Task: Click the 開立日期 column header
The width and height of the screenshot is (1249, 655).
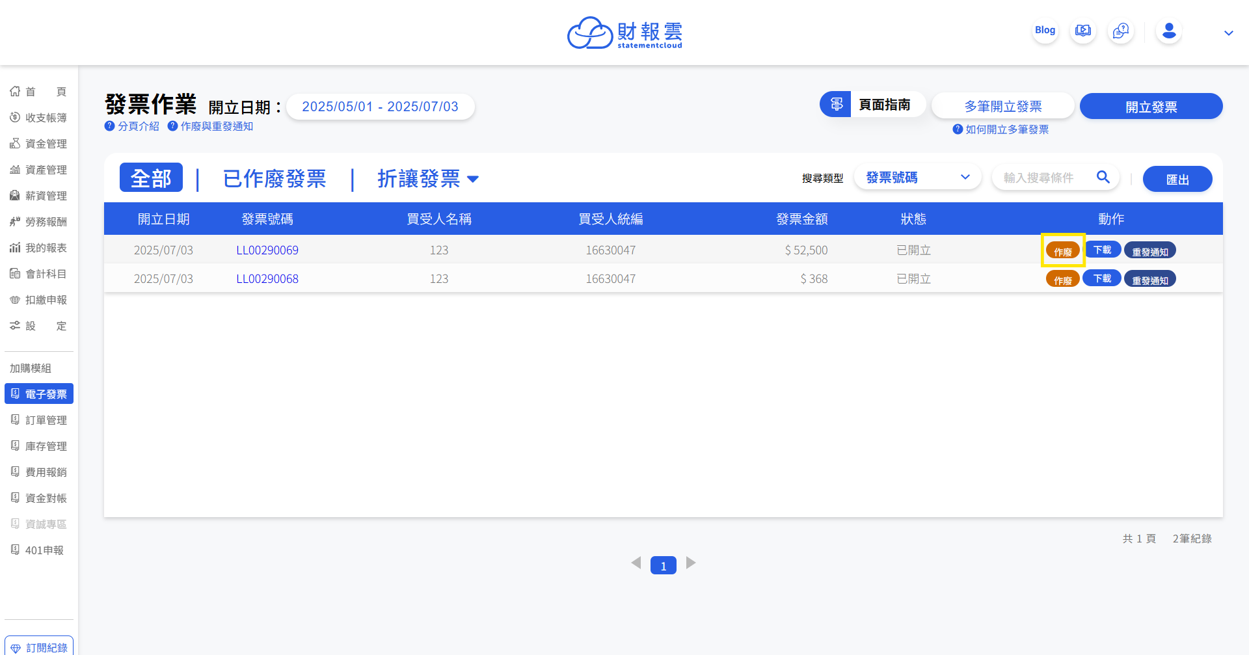Action: [x=164, y=219]
